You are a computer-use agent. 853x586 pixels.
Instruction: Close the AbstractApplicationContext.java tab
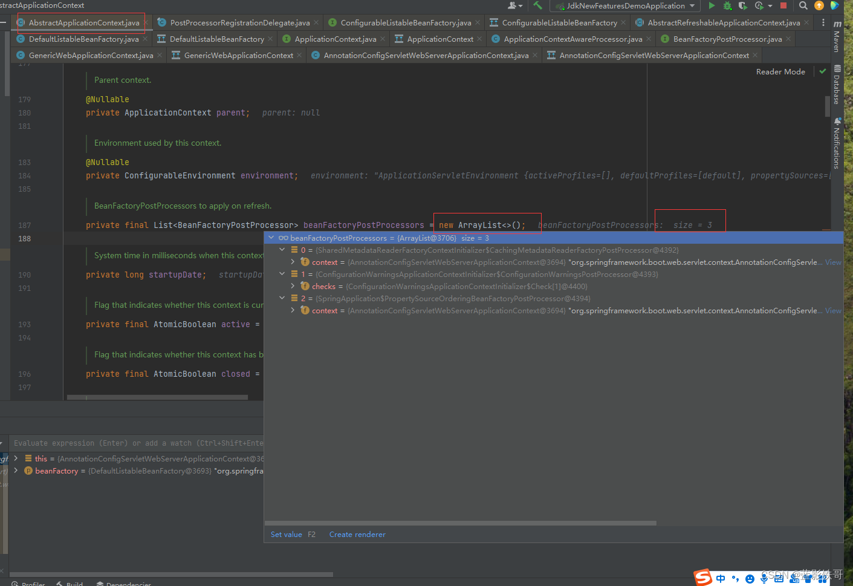146,22
